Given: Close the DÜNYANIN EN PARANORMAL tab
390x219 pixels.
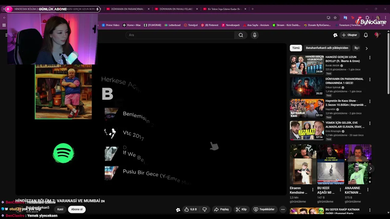Looking at the screenshot, I should click(149, 9).
